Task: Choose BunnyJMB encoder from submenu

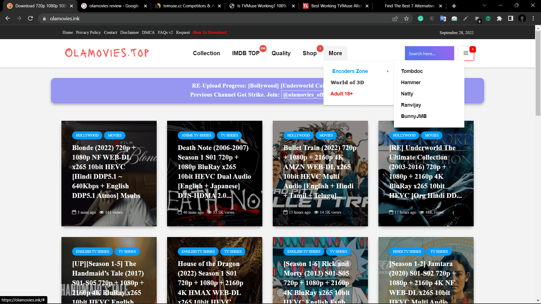Action: tap(414, 116)
